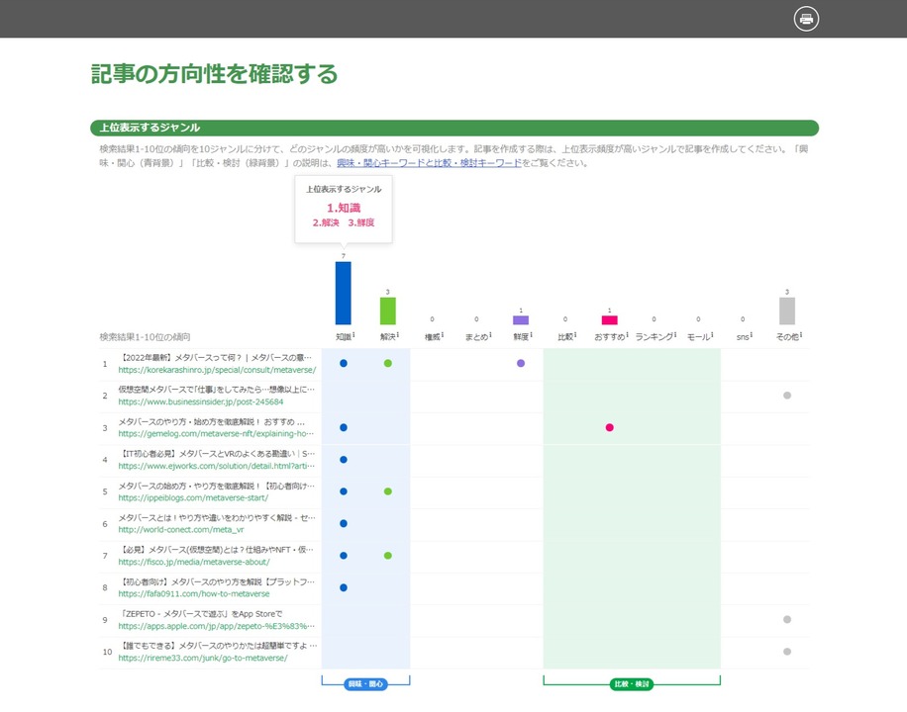The height and width of the screenshot is (712, 907).
Task: Click title 「ZEPETO - メタバースで遊ぶ」をApp Storeで
Action: [200, 614]
